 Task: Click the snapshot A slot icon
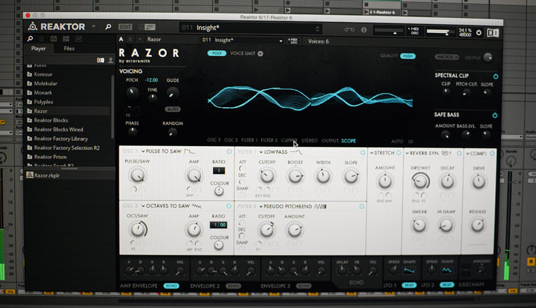pos(121,40)
